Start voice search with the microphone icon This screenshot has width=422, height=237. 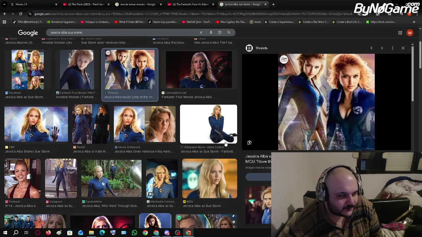tap(211, 33)
